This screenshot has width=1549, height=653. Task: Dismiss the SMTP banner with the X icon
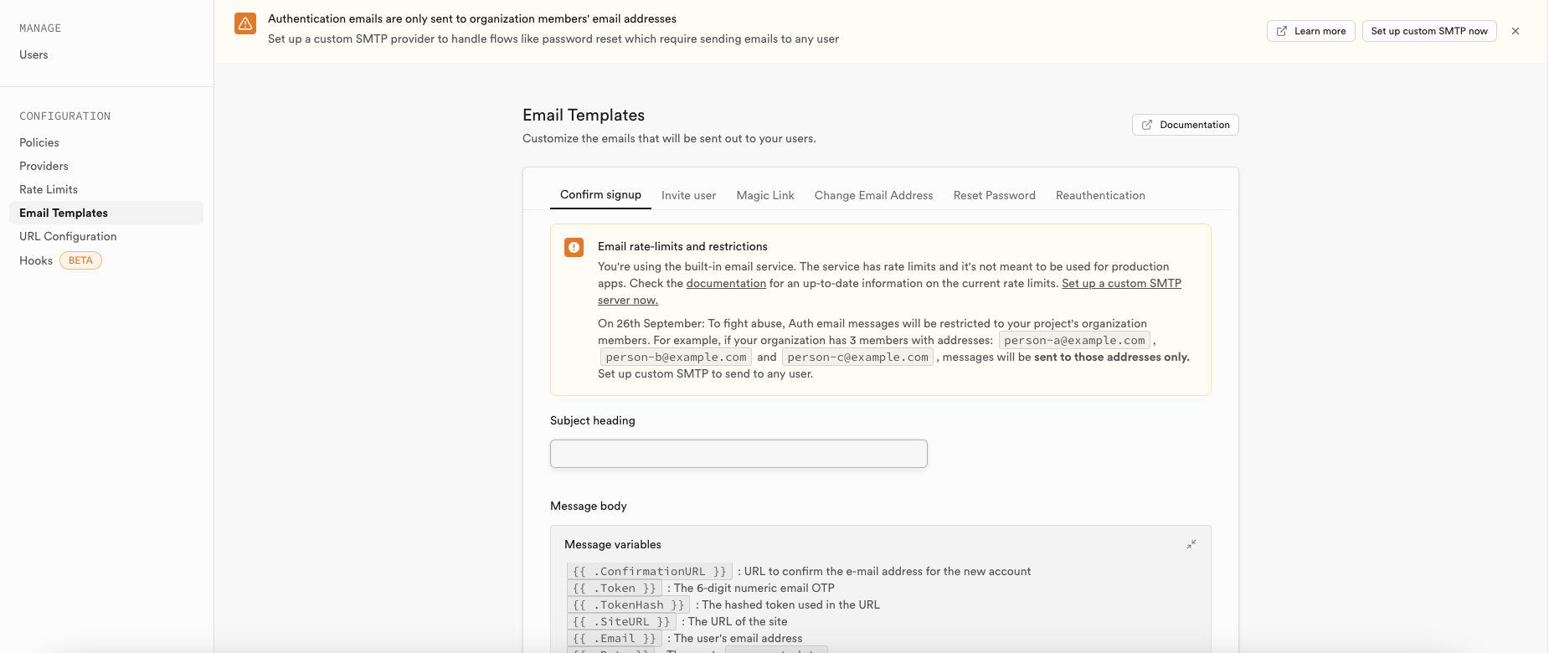pos(1516,31)
